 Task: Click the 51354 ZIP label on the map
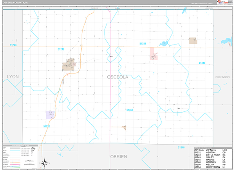tap(143, 43)
